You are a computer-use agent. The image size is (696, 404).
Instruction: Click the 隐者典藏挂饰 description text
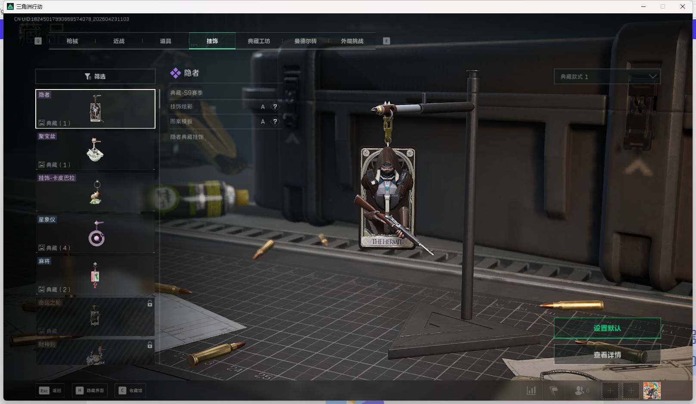tap(187, 137)
